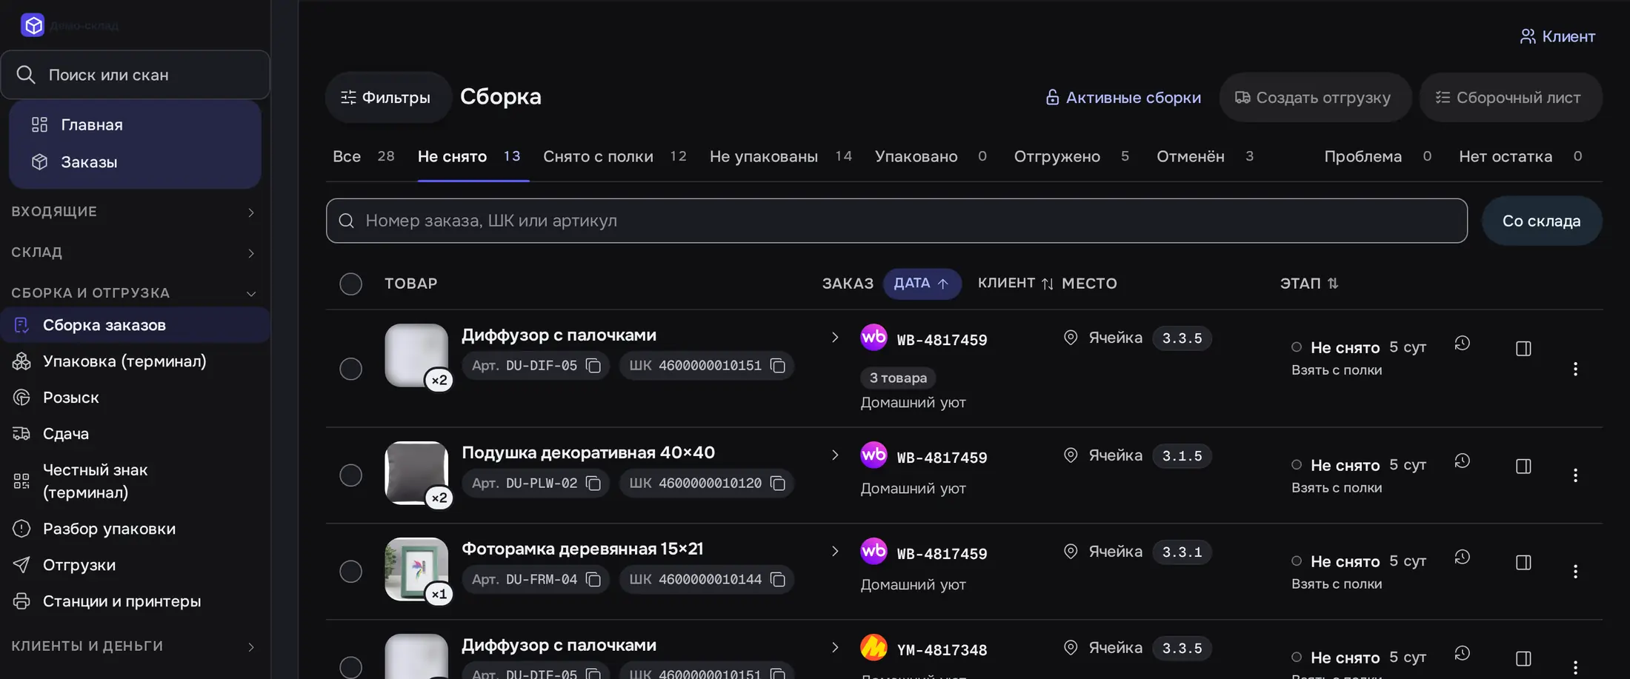This screenshot has width=1630, height=679.
Task: Open history for first Диффузор с палочками row
Action: click(x=1462, y=344)
